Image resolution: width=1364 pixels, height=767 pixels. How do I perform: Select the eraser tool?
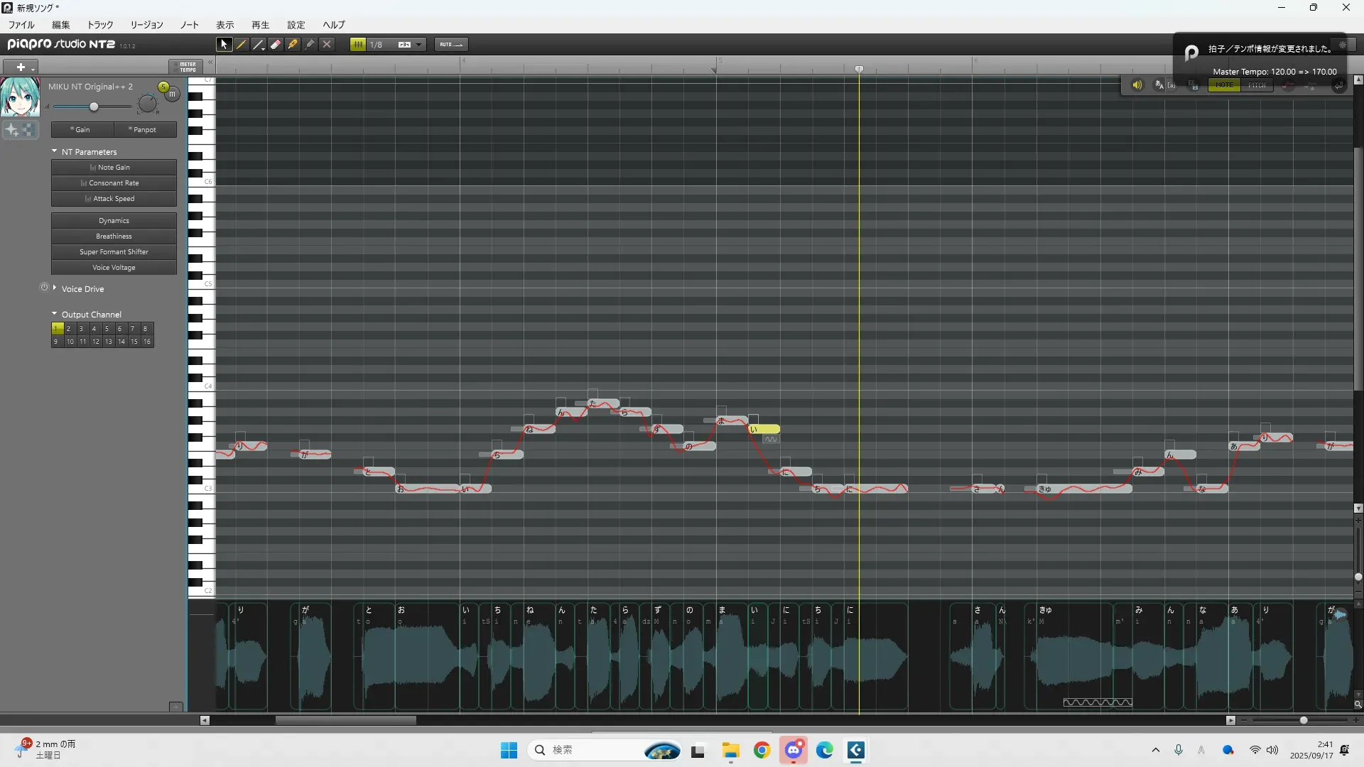point(276,44)
